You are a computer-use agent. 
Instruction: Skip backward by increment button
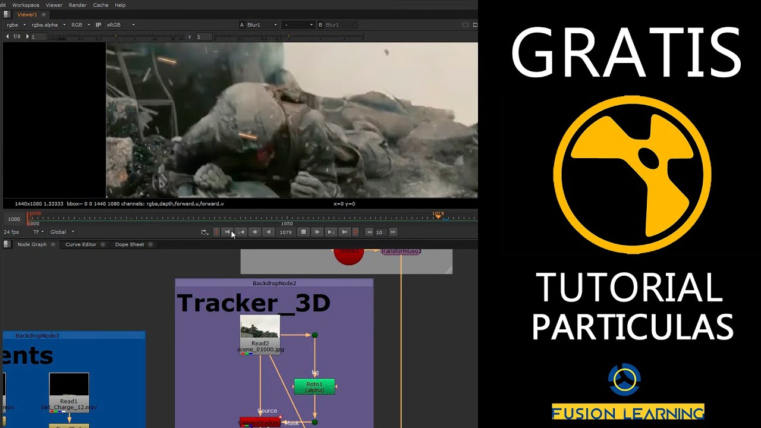369,232
